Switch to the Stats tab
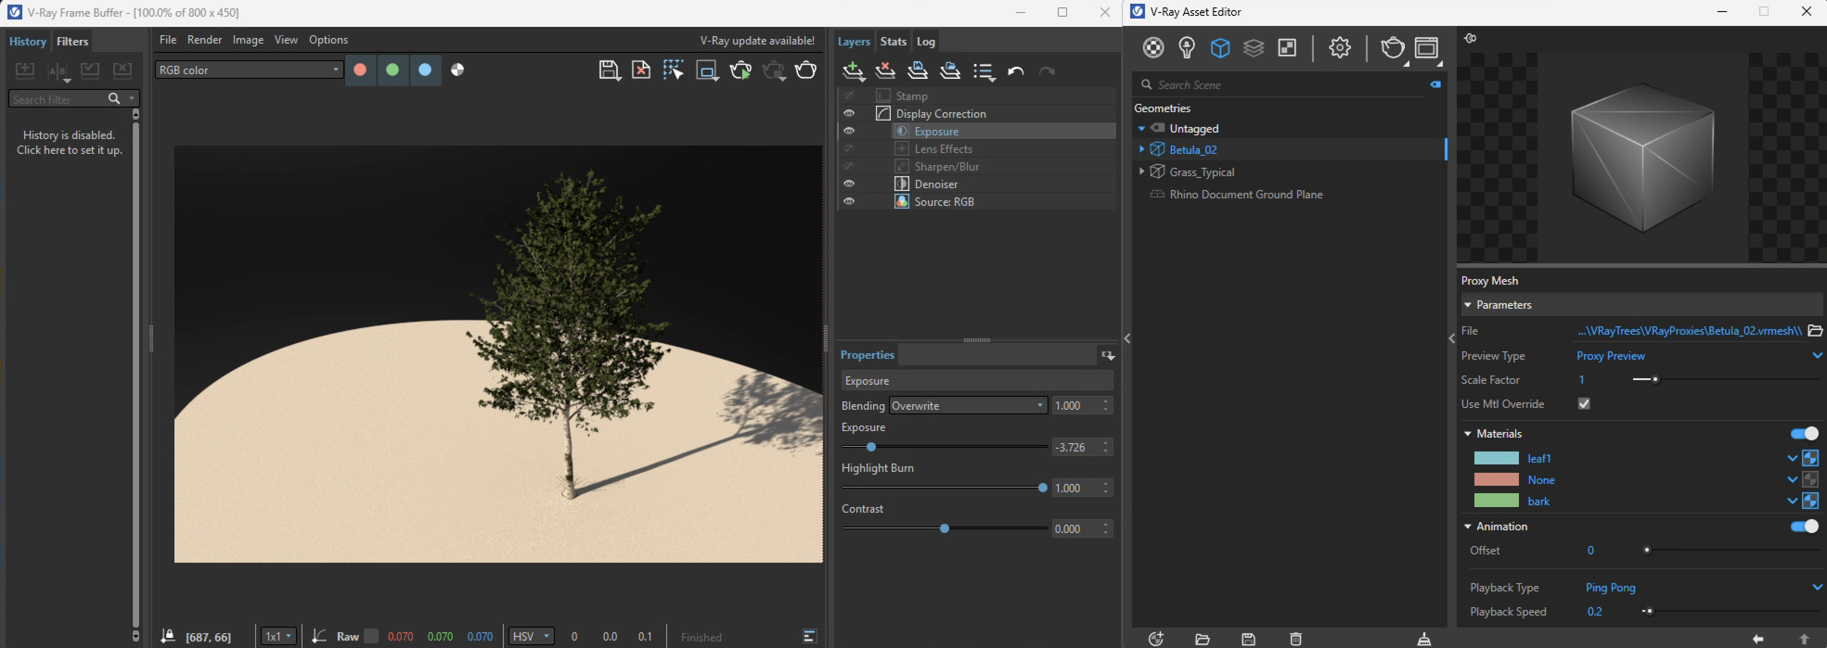Screen dimensions: 1827x648 click(x=893, y=41)
